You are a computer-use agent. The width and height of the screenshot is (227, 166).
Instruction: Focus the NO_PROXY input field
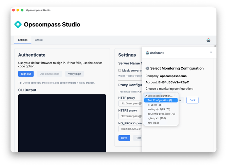click(130, 129)
